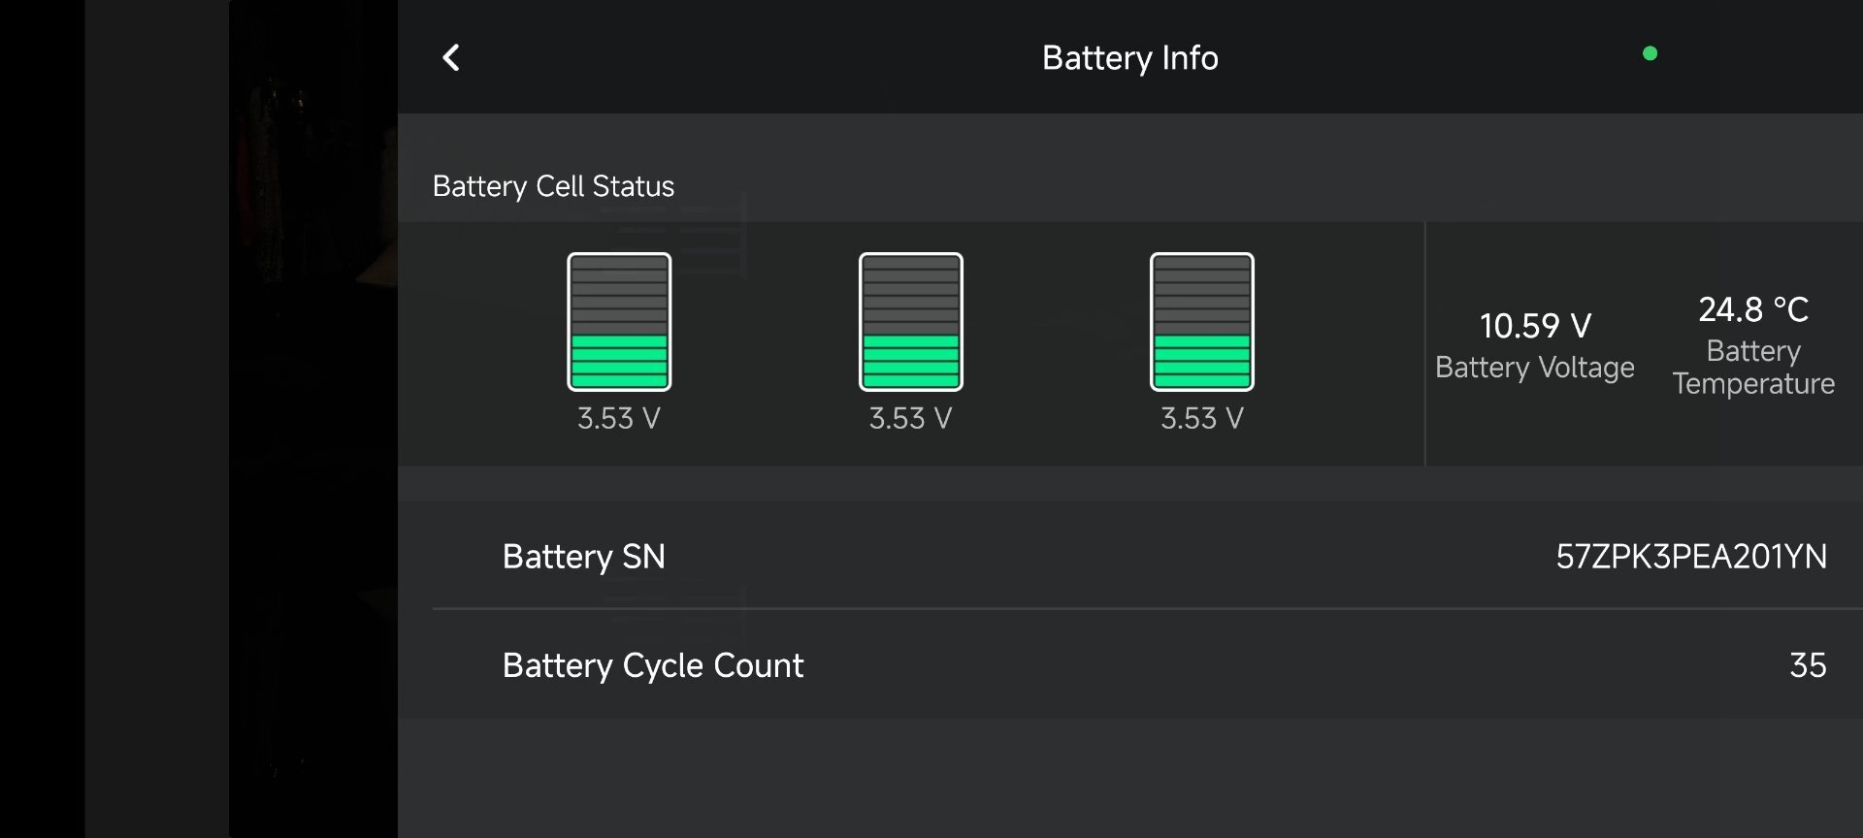Tap the first battery cell icon
The width and height of the screenshot is (1863, 838).
pyautogui.click(x=619, y=322)
